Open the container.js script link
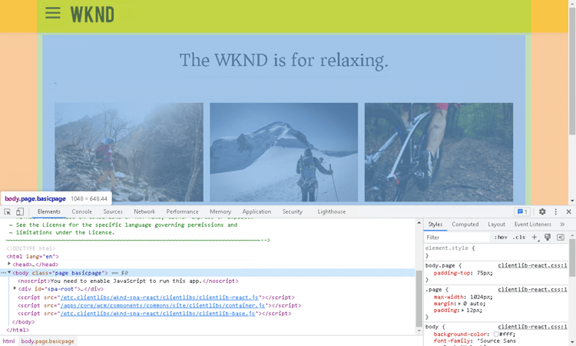This screenshot has width=576, height=346. 163,305
